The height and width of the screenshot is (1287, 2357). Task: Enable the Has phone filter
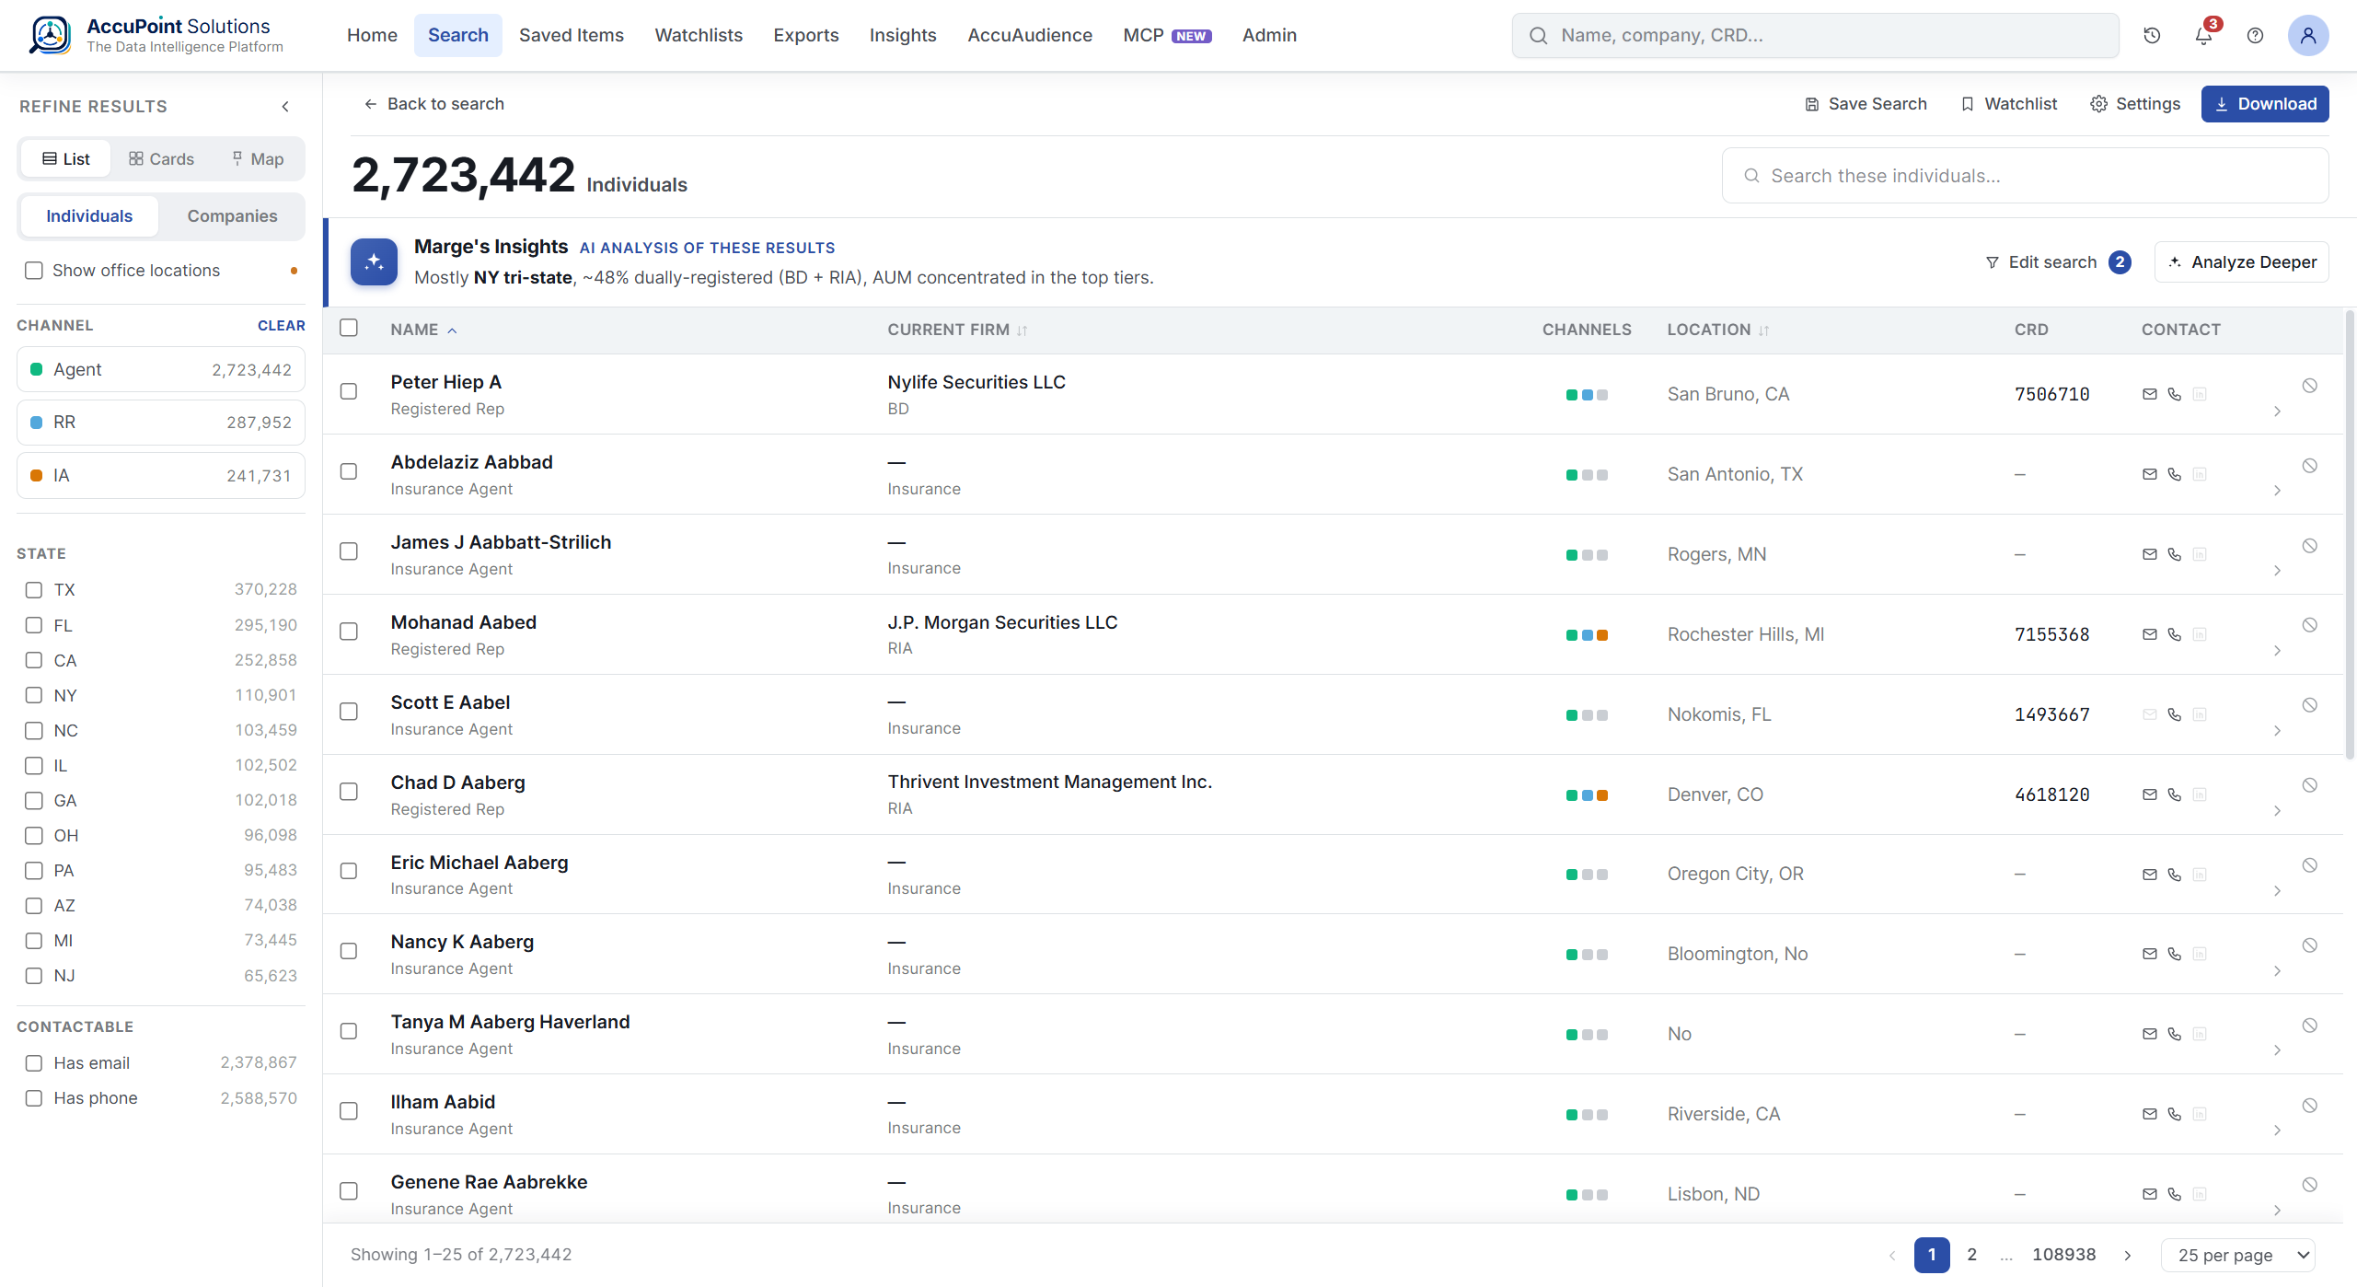tap(34, 1098)
